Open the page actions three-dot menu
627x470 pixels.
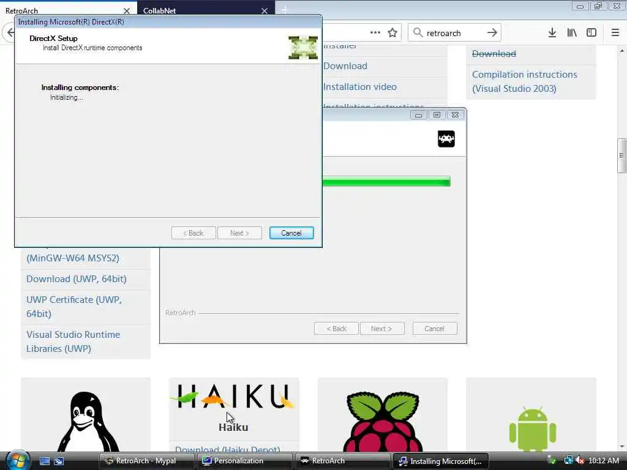click(375, 33)
